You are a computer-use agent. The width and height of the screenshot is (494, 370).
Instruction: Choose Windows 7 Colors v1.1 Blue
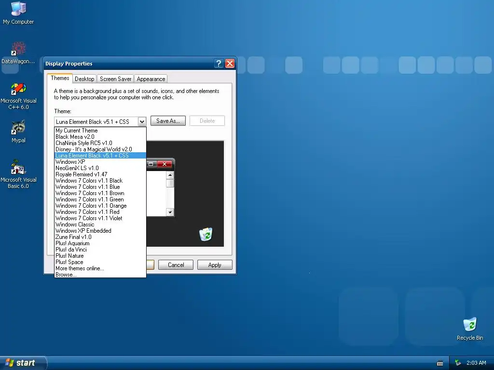point(100,187)
